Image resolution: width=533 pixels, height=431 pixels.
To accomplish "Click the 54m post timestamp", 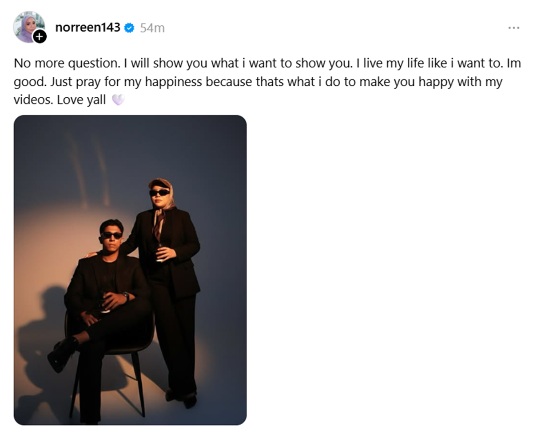I will tap(152, 28).
